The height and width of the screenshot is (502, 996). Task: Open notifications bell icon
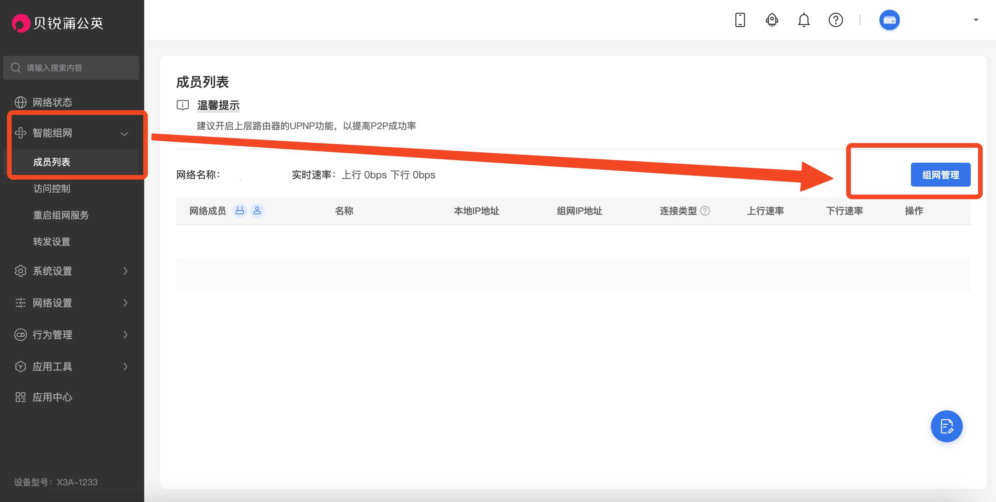click(803, 20)
